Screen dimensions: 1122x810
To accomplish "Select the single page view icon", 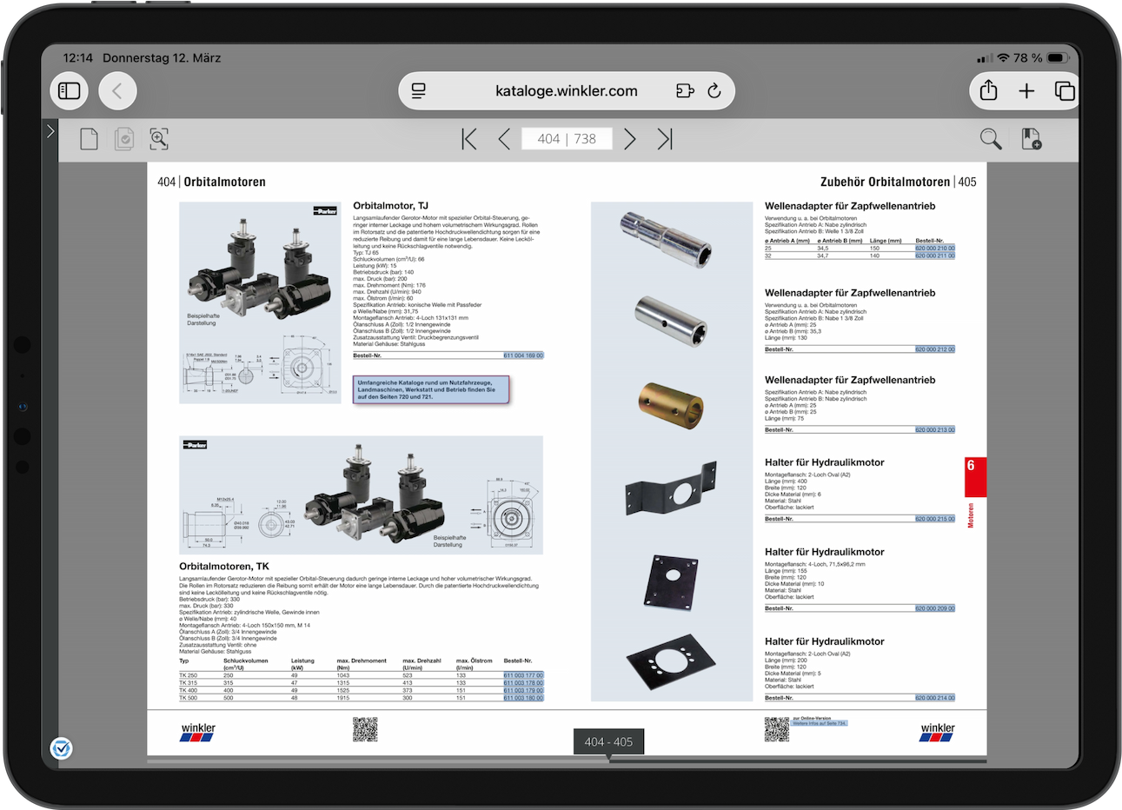I will point(89,138).
